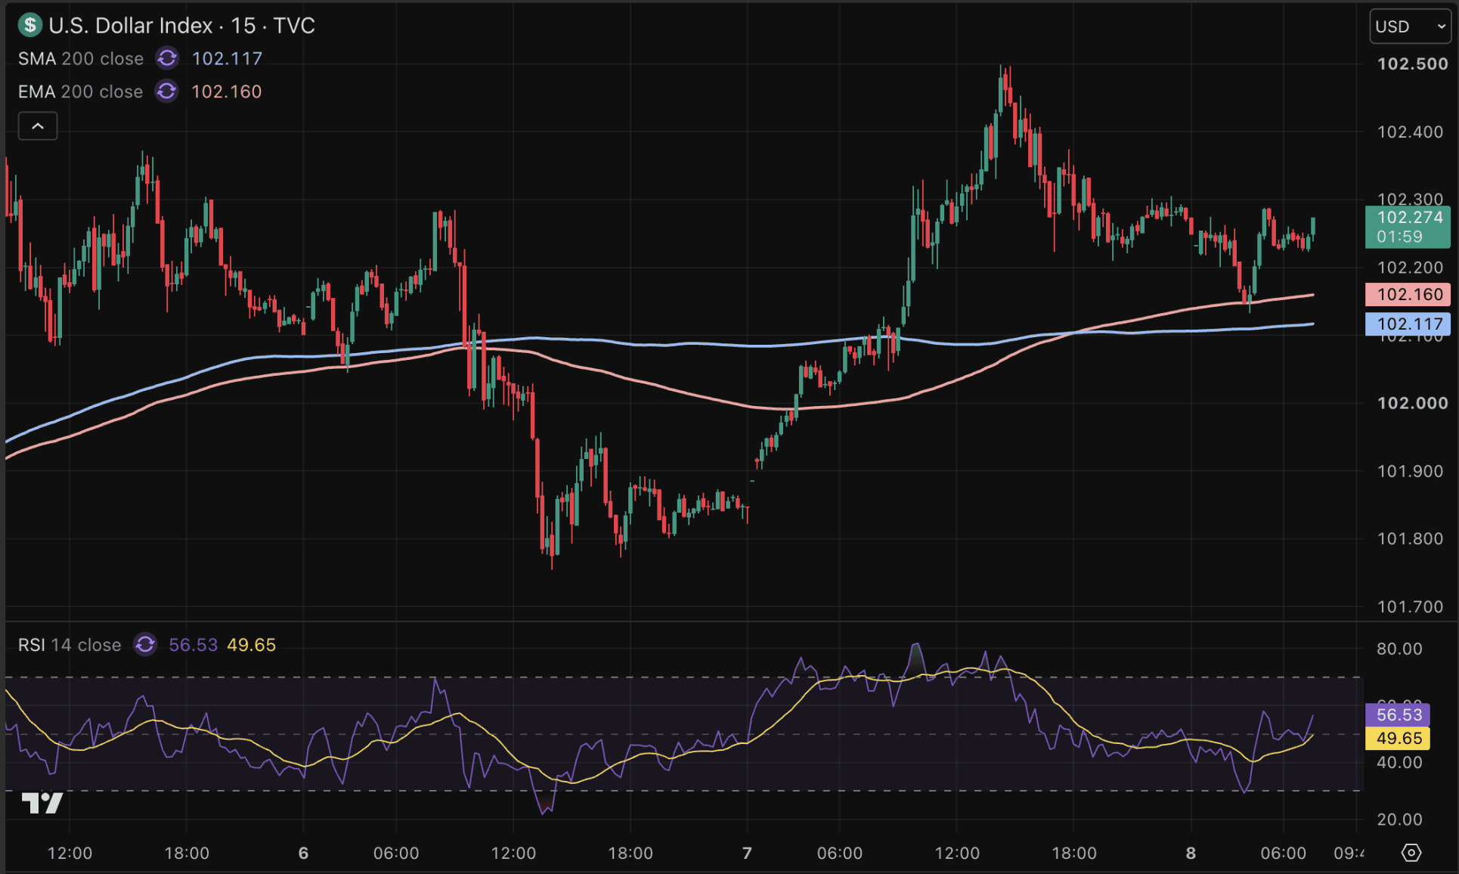Click the day 7 time axis label
The width and height of the screenshot is (1459, 874).
point(747,853)
